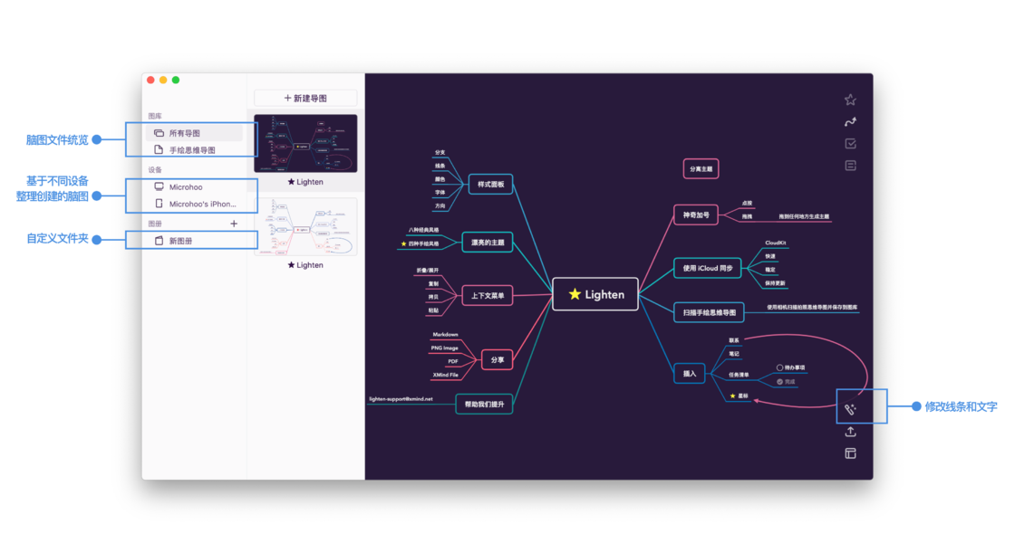The width and height of the screenshot is (1015, 553).
Task: Click the 笔记 subtopic
Action: [733, 354]
